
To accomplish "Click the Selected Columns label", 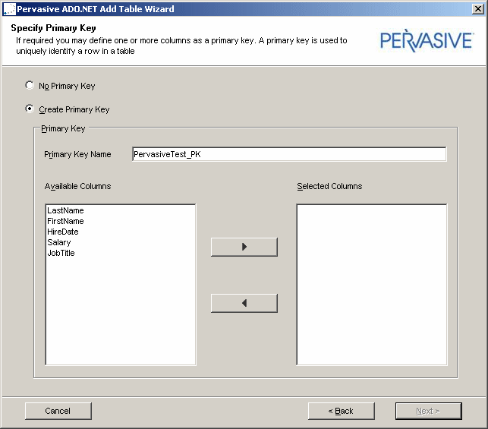I will pos(329,186).
